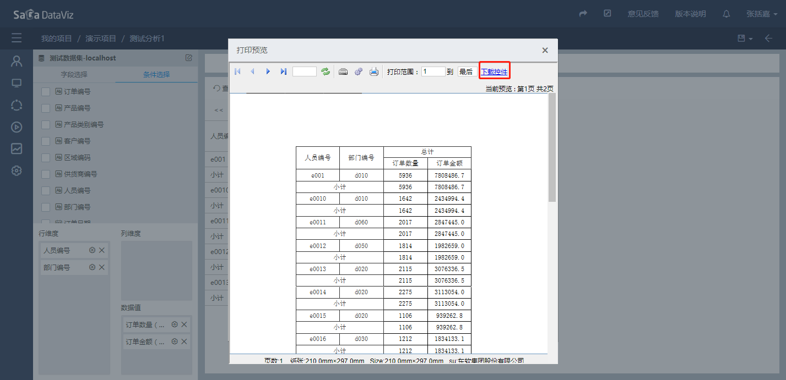Click the 当前预览 page indicator text
The width and height of the screenshot is (786, 380).
tap(519, 89)
